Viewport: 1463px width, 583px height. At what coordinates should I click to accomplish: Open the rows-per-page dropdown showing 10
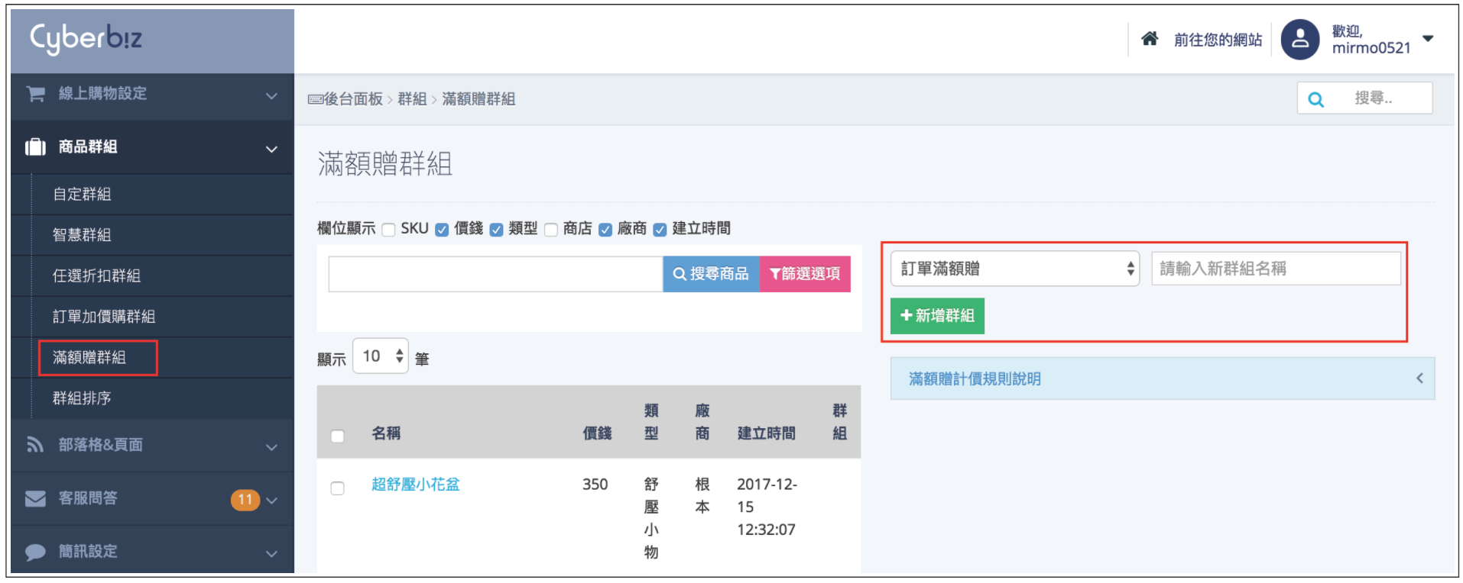pos(381,356)
